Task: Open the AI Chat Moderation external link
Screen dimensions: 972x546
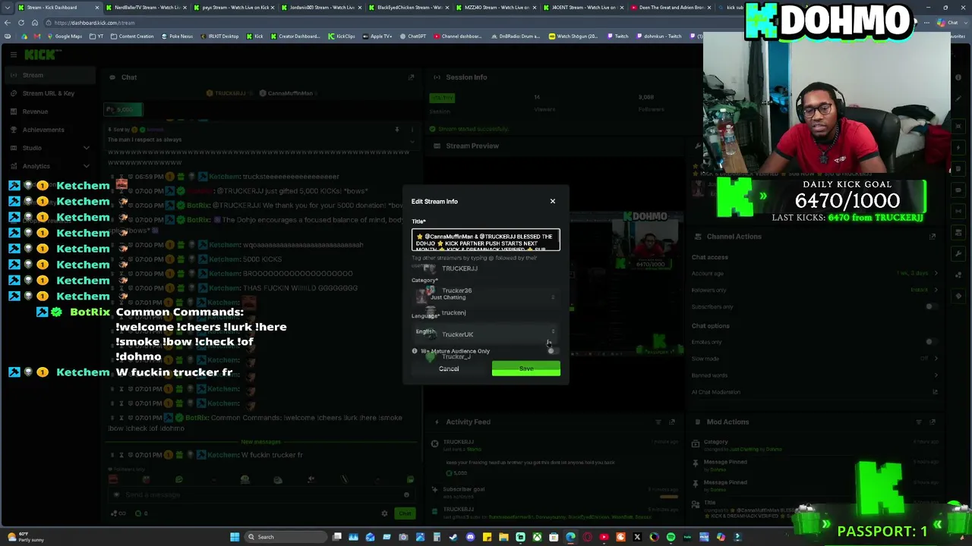Action: (936, 392)
